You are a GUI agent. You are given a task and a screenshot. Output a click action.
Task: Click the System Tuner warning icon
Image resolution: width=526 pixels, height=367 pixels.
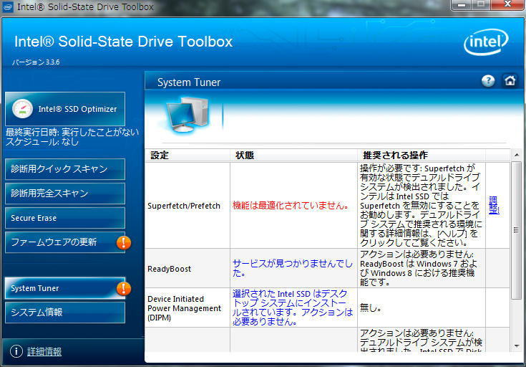pyautogui.click(x=123, y=288)
